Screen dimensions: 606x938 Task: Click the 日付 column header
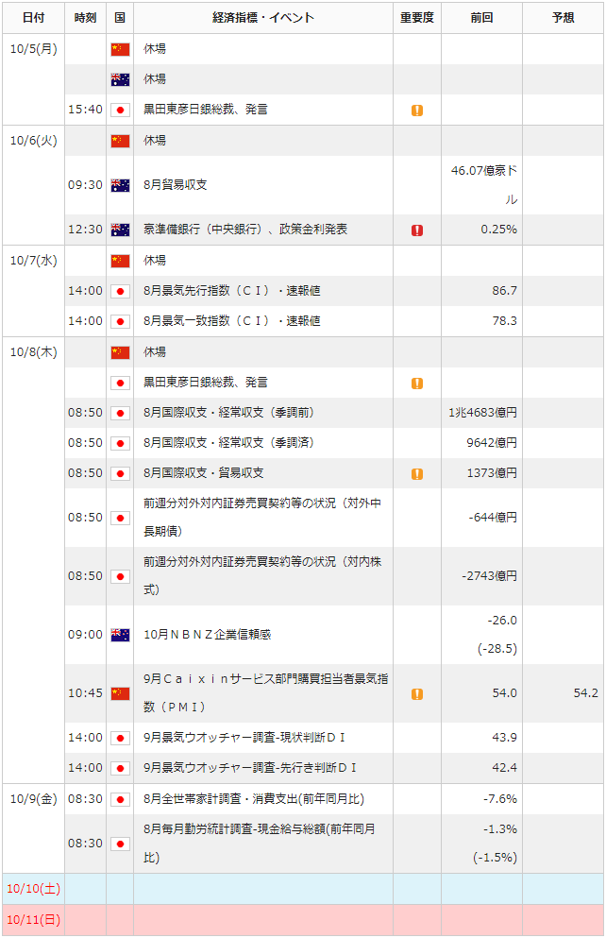click(x=33, y=18)
